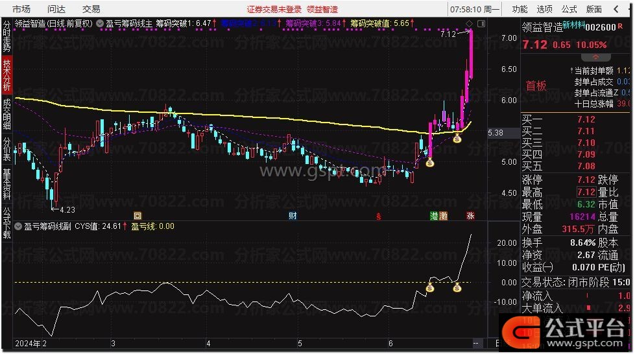Open the 选项 menu

[x=544, y=9]
